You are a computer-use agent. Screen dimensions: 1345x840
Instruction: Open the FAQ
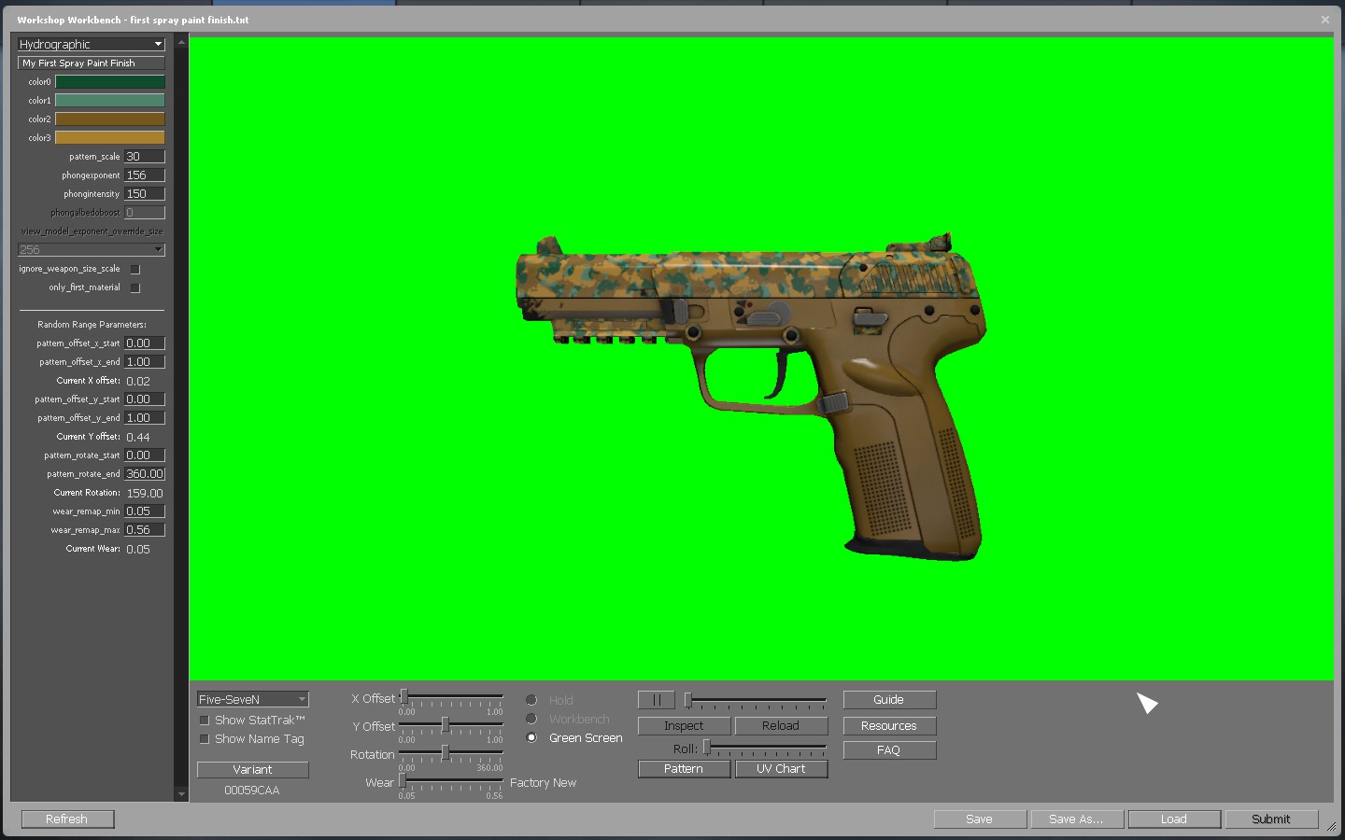point(889,750)
